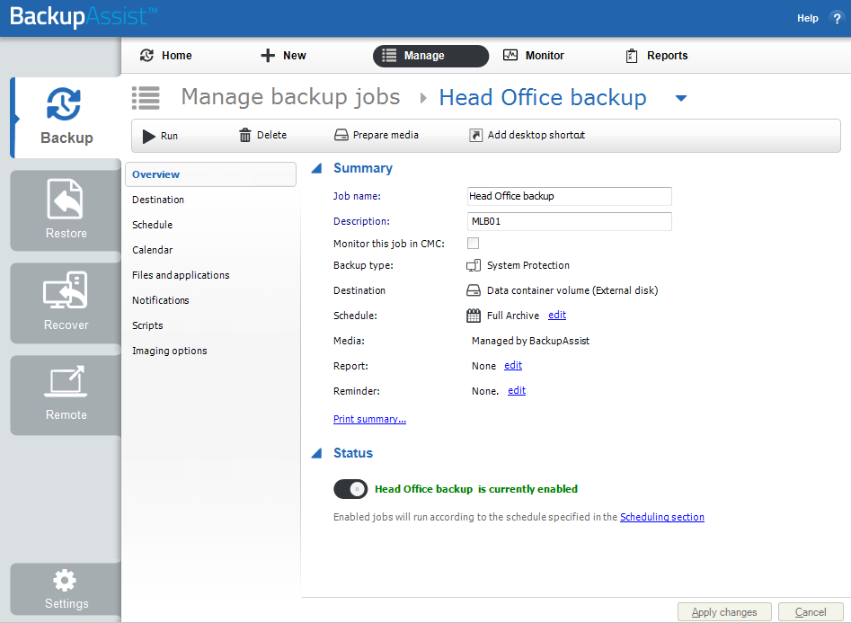Click the System Protection computer icon

pos(474,265)
